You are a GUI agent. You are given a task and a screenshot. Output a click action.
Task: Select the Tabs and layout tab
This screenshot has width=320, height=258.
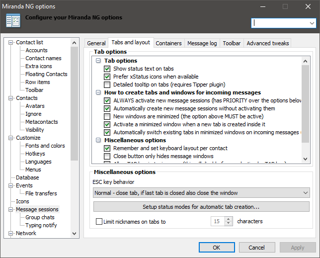(131, 42)
